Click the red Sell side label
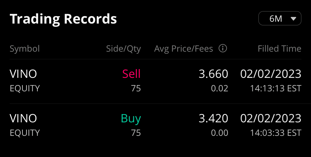 tap(131, 74)
